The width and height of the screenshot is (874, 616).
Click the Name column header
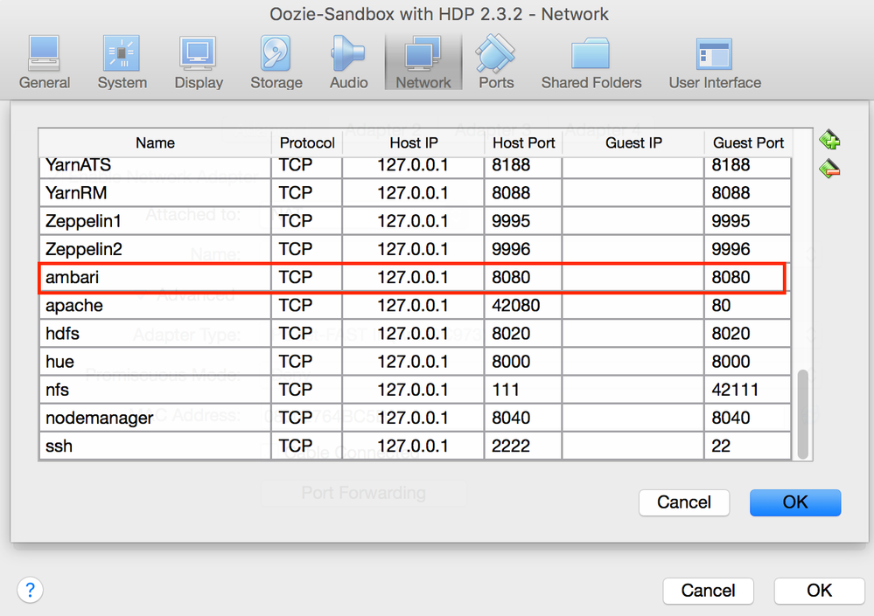155,143
